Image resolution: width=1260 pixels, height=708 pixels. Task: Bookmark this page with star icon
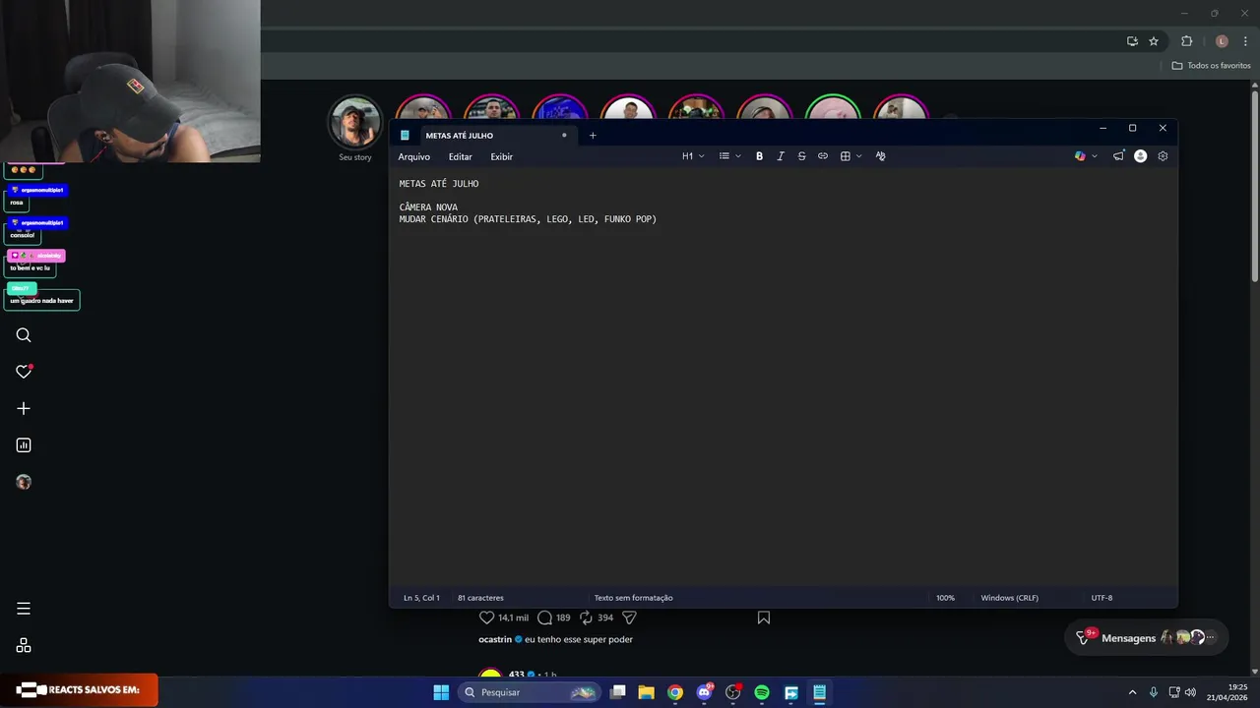1154,41
